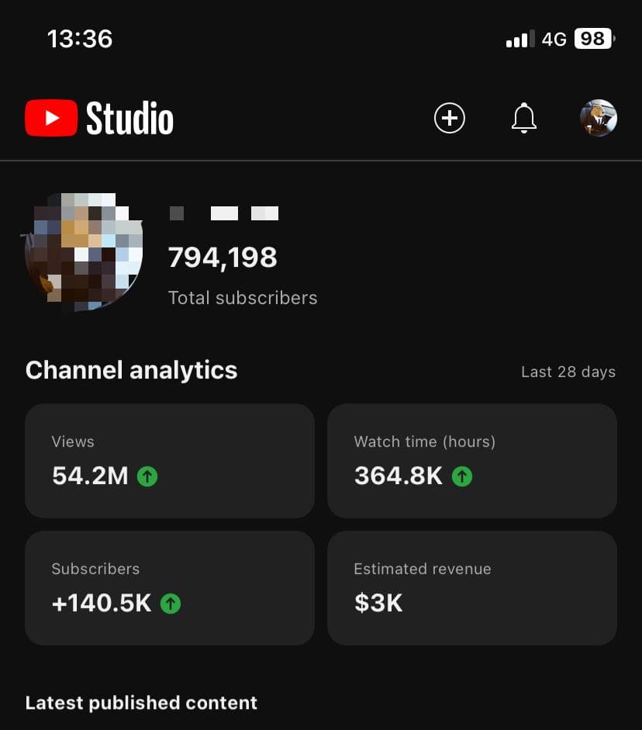The width and height of the screenshot is (642, 730).
Task: Open account menu via profile avatar
Action: (598, 119)
